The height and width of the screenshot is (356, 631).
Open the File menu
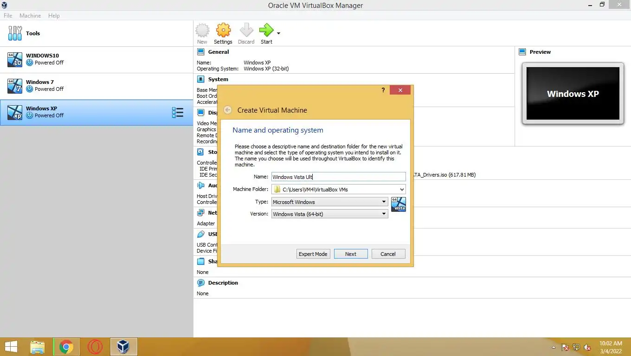8,16
